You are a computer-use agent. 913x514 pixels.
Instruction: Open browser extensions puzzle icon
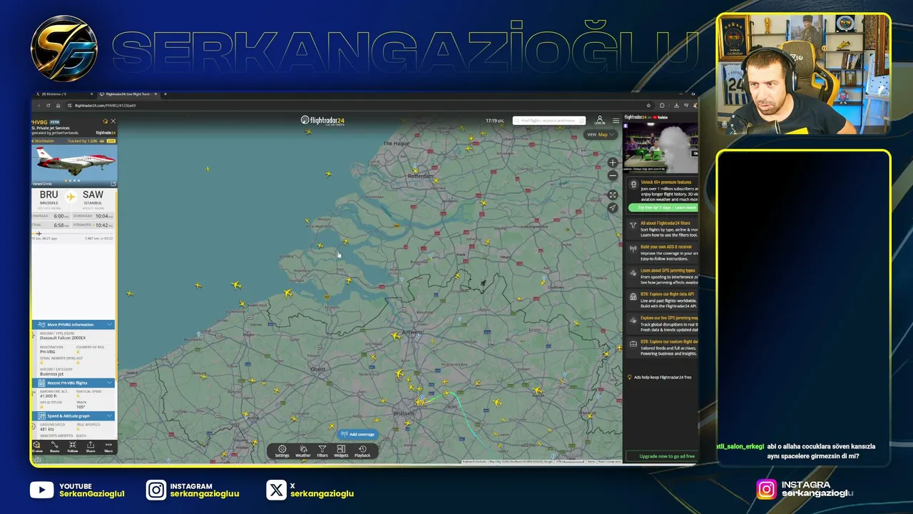(x=662, y=106)
